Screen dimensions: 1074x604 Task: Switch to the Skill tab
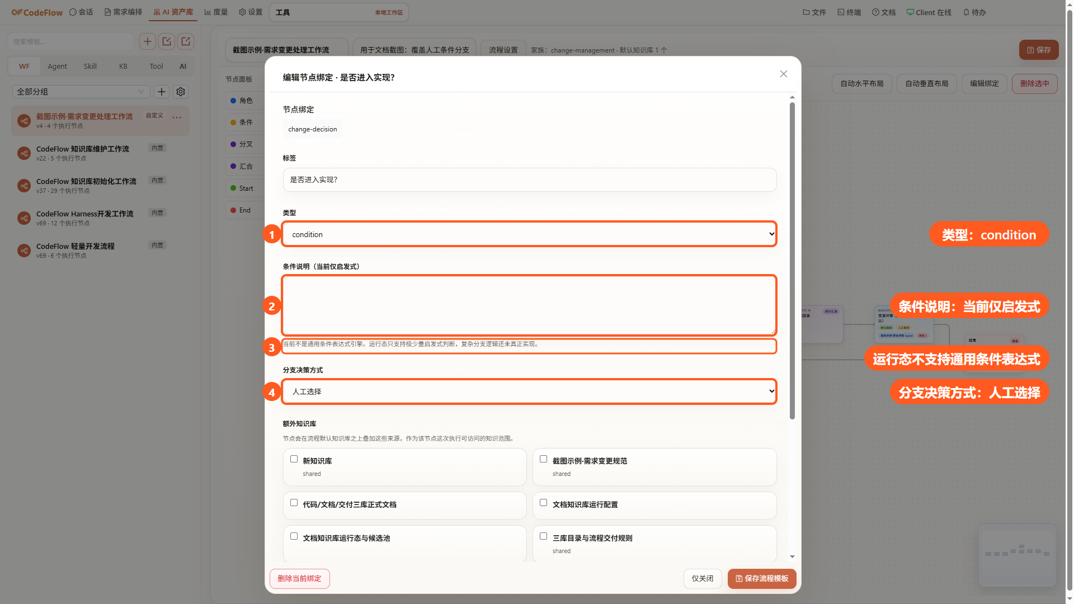(90, 66)
